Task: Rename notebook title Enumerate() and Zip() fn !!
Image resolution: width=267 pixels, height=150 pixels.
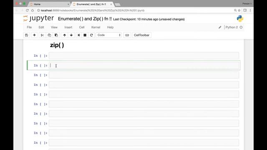Action: pos(85,19)
